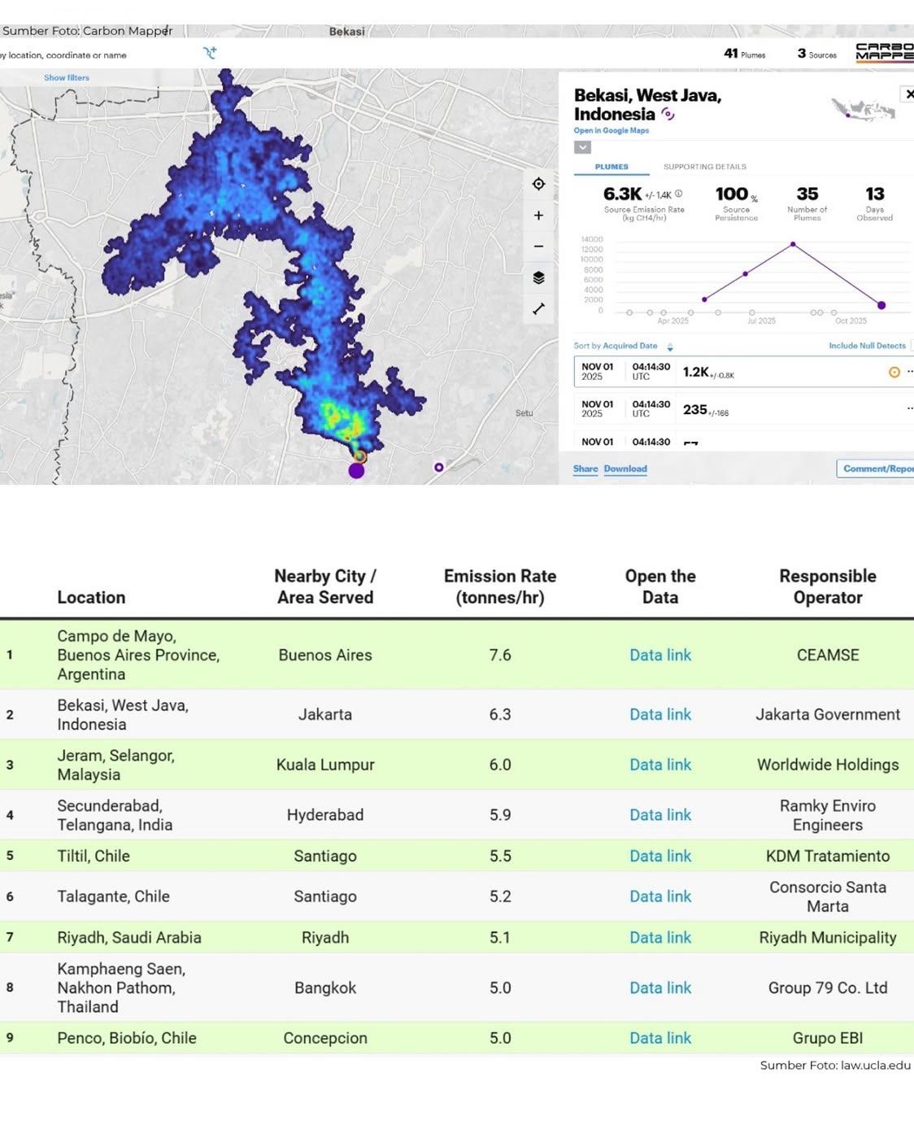Image resolution: width=914 pixels, height=1121 pixels.
Task: Click the locate/recenter map icon
Action: (538, 184)
